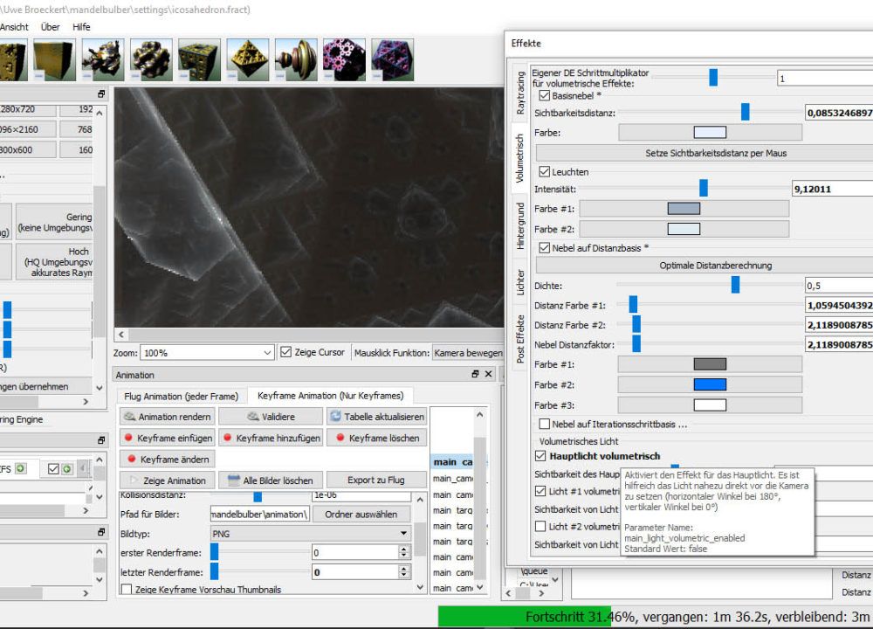Load the gold cube preset thumbnail
The image size is (873, 629).
click(54, 59)
